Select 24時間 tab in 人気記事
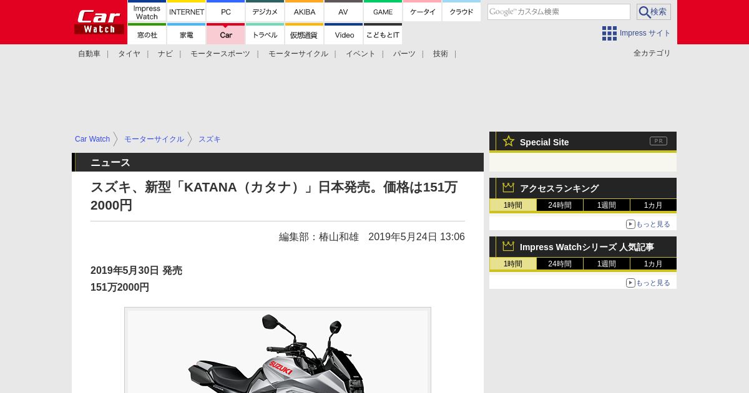 tap(560, 264)
